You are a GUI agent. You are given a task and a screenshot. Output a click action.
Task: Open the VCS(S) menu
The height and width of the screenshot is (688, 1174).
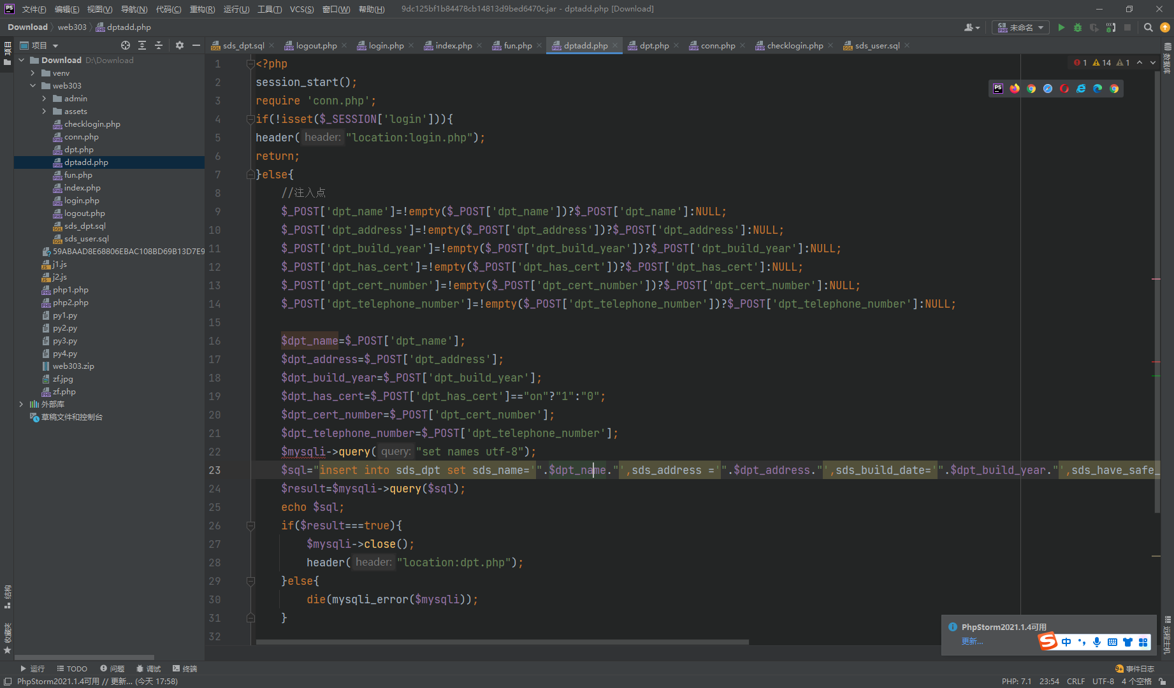(302, 9)
